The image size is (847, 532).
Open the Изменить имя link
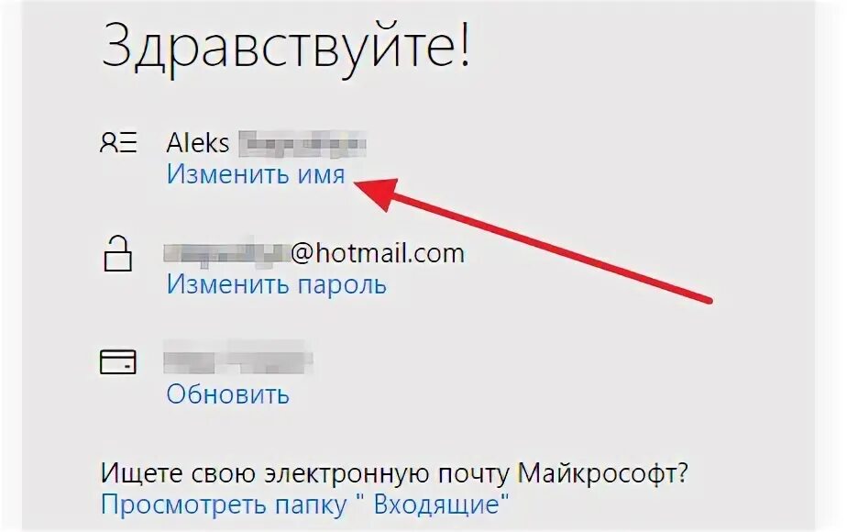point(256,174)
